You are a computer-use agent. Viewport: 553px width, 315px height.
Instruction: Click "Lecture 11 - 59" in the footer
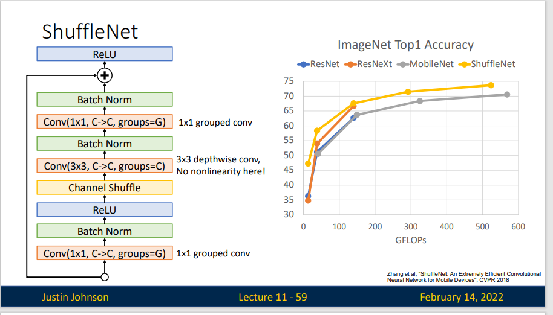click(273, 297)
